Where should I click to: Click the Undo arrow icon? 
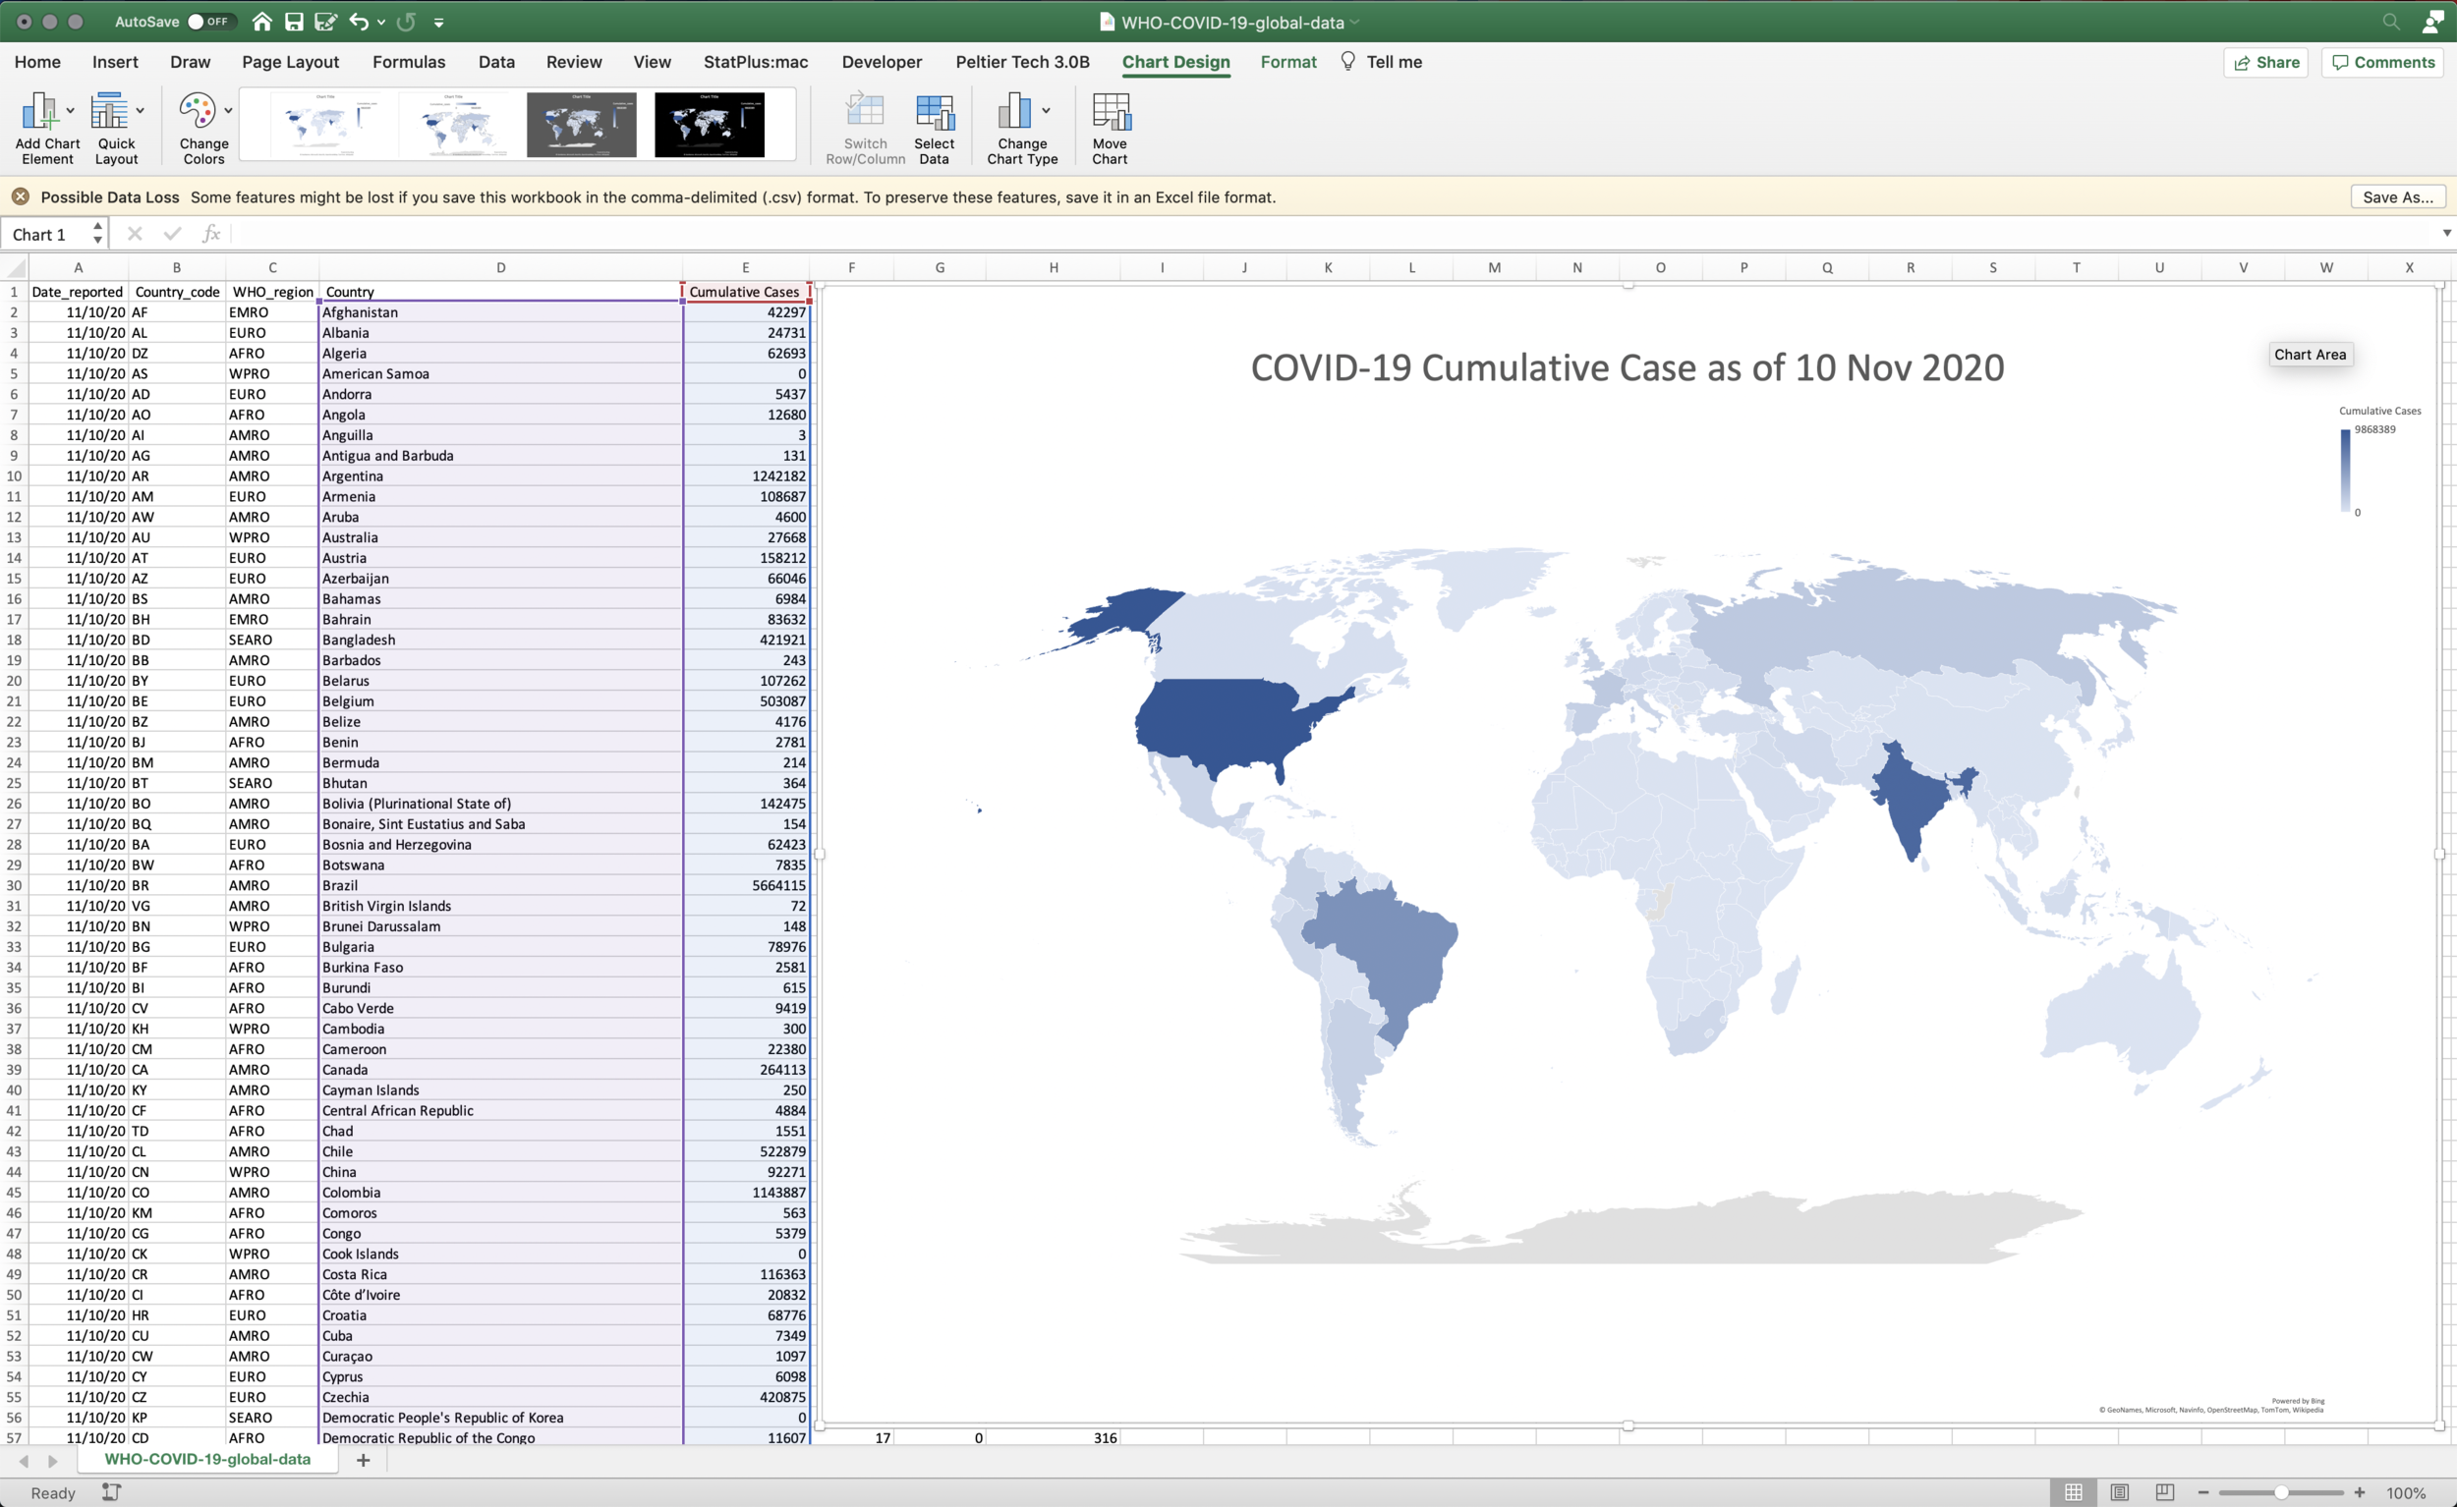(x=359, y=22)
